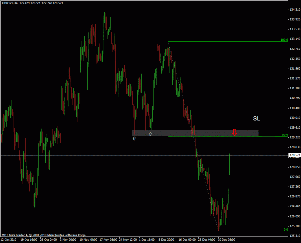The image size is (301, 243).
Task: Click the 3 Nov 00:00 time label
Action: click(68, 240)
